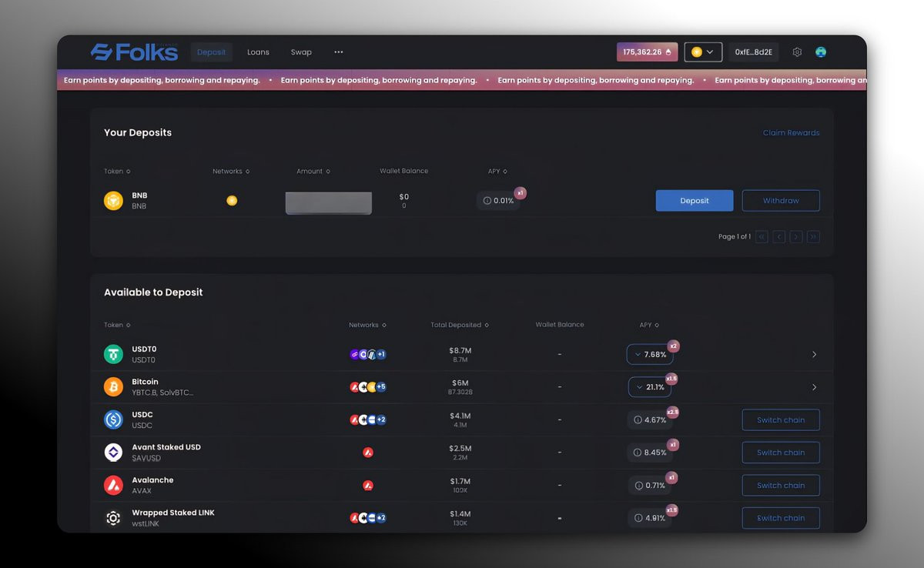Click the 175,362.26 points badge
The height and width of the screenshot is (568, 924).
647,52
